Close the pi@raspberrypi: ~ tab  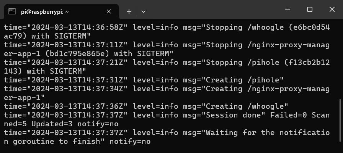[109, 11]
